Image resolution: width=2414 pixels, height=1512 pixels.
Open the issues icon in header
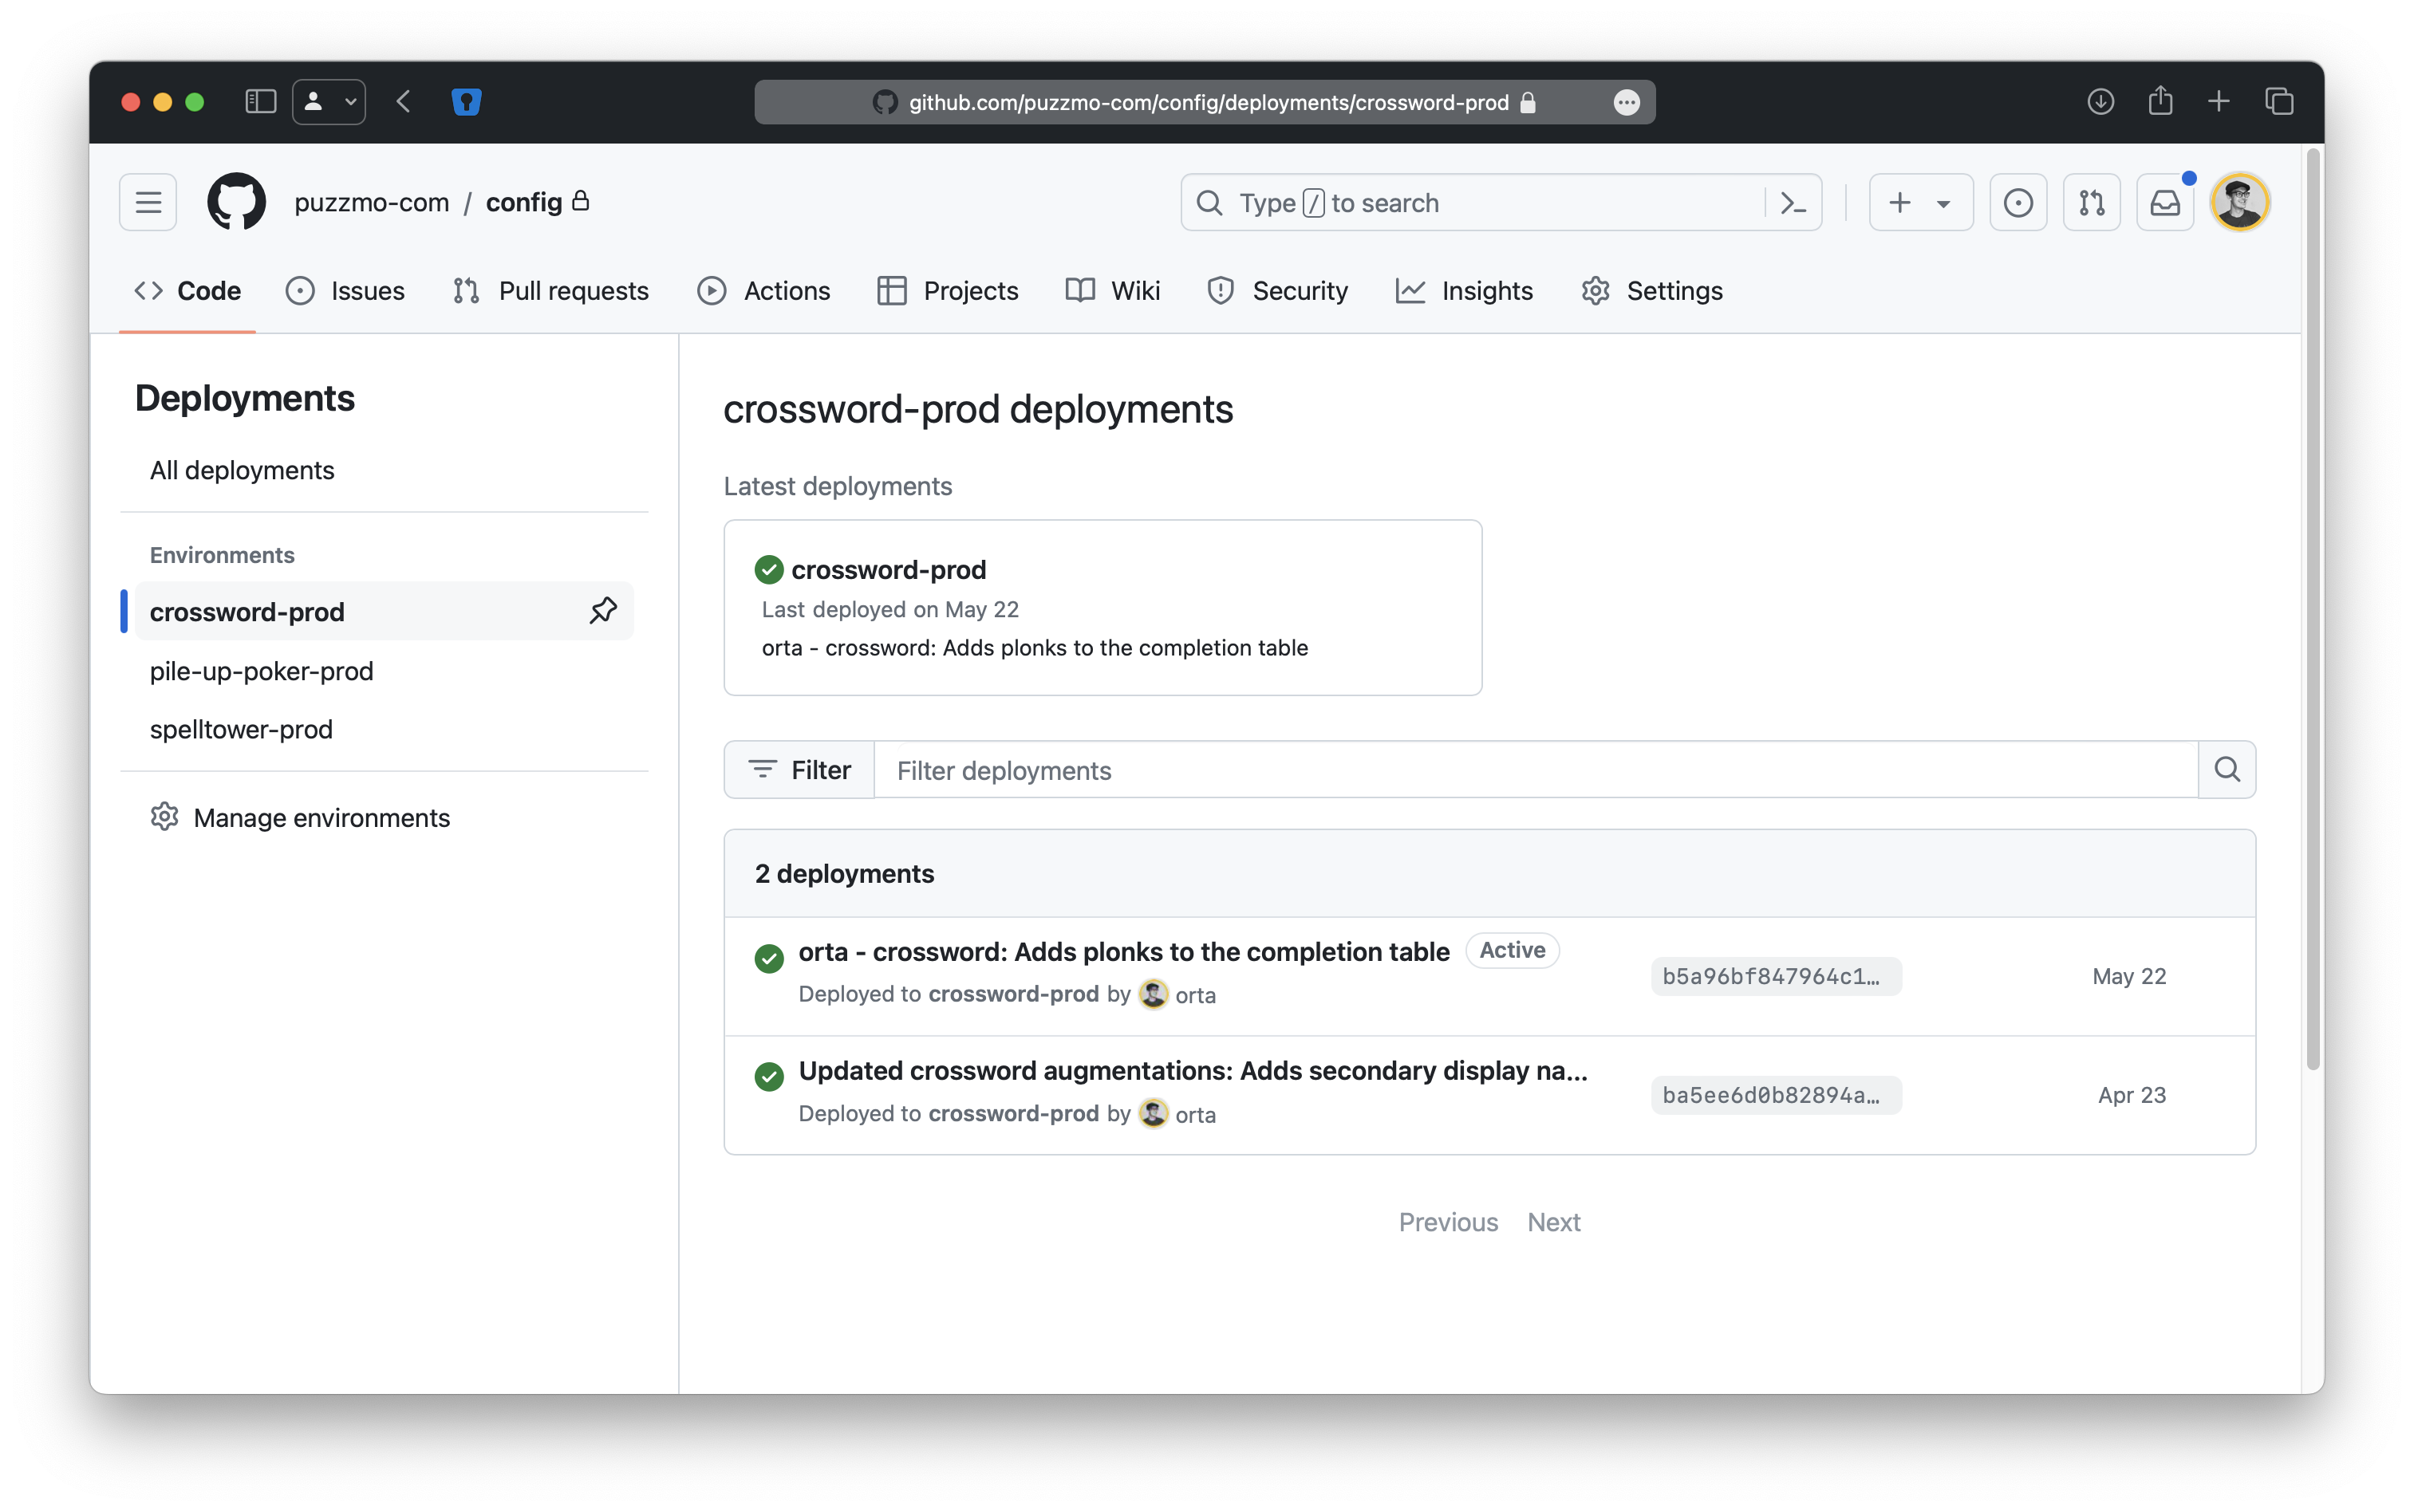coord(2018,203)
